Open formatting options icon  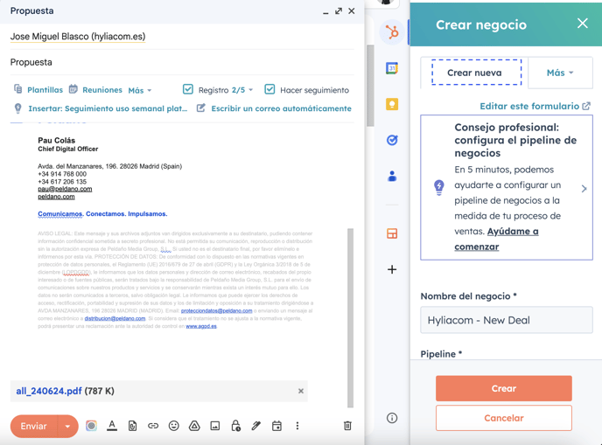coord(112,426)
